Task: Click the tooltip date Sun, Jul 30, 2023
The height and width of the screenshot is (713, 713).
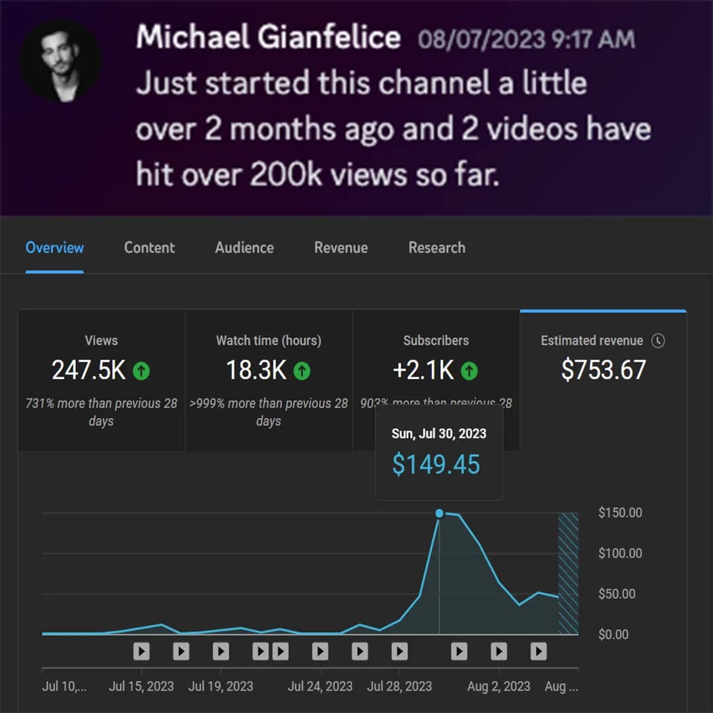Action: point(439,434)
